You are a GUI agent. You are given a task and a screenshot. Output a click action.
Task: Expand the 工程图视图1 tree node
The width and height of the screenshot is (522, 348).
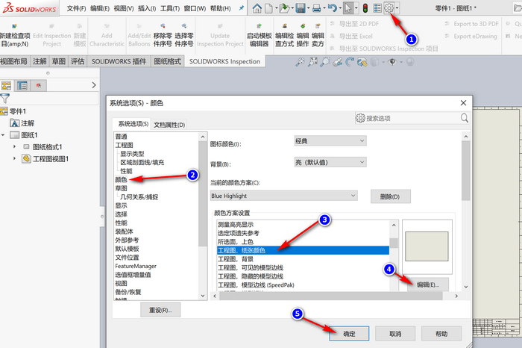pos(14,158)
